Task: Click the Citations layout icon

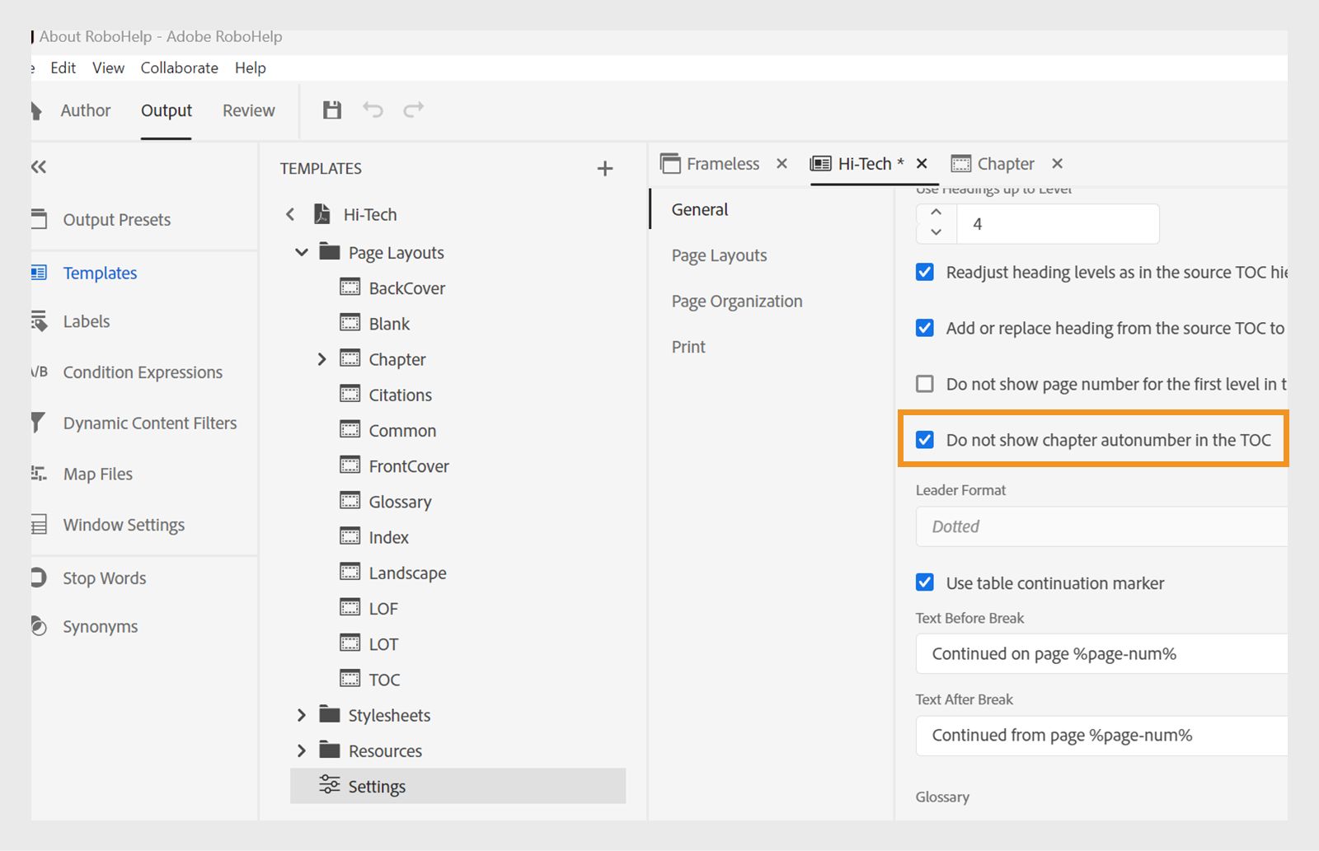Action: coord(350,394)
